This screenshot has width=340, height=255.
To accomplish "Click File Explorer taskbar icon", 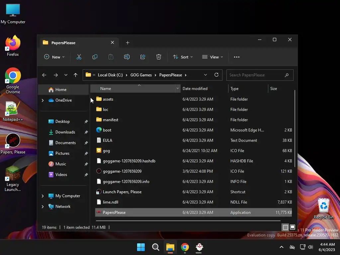I will [170, 247].
